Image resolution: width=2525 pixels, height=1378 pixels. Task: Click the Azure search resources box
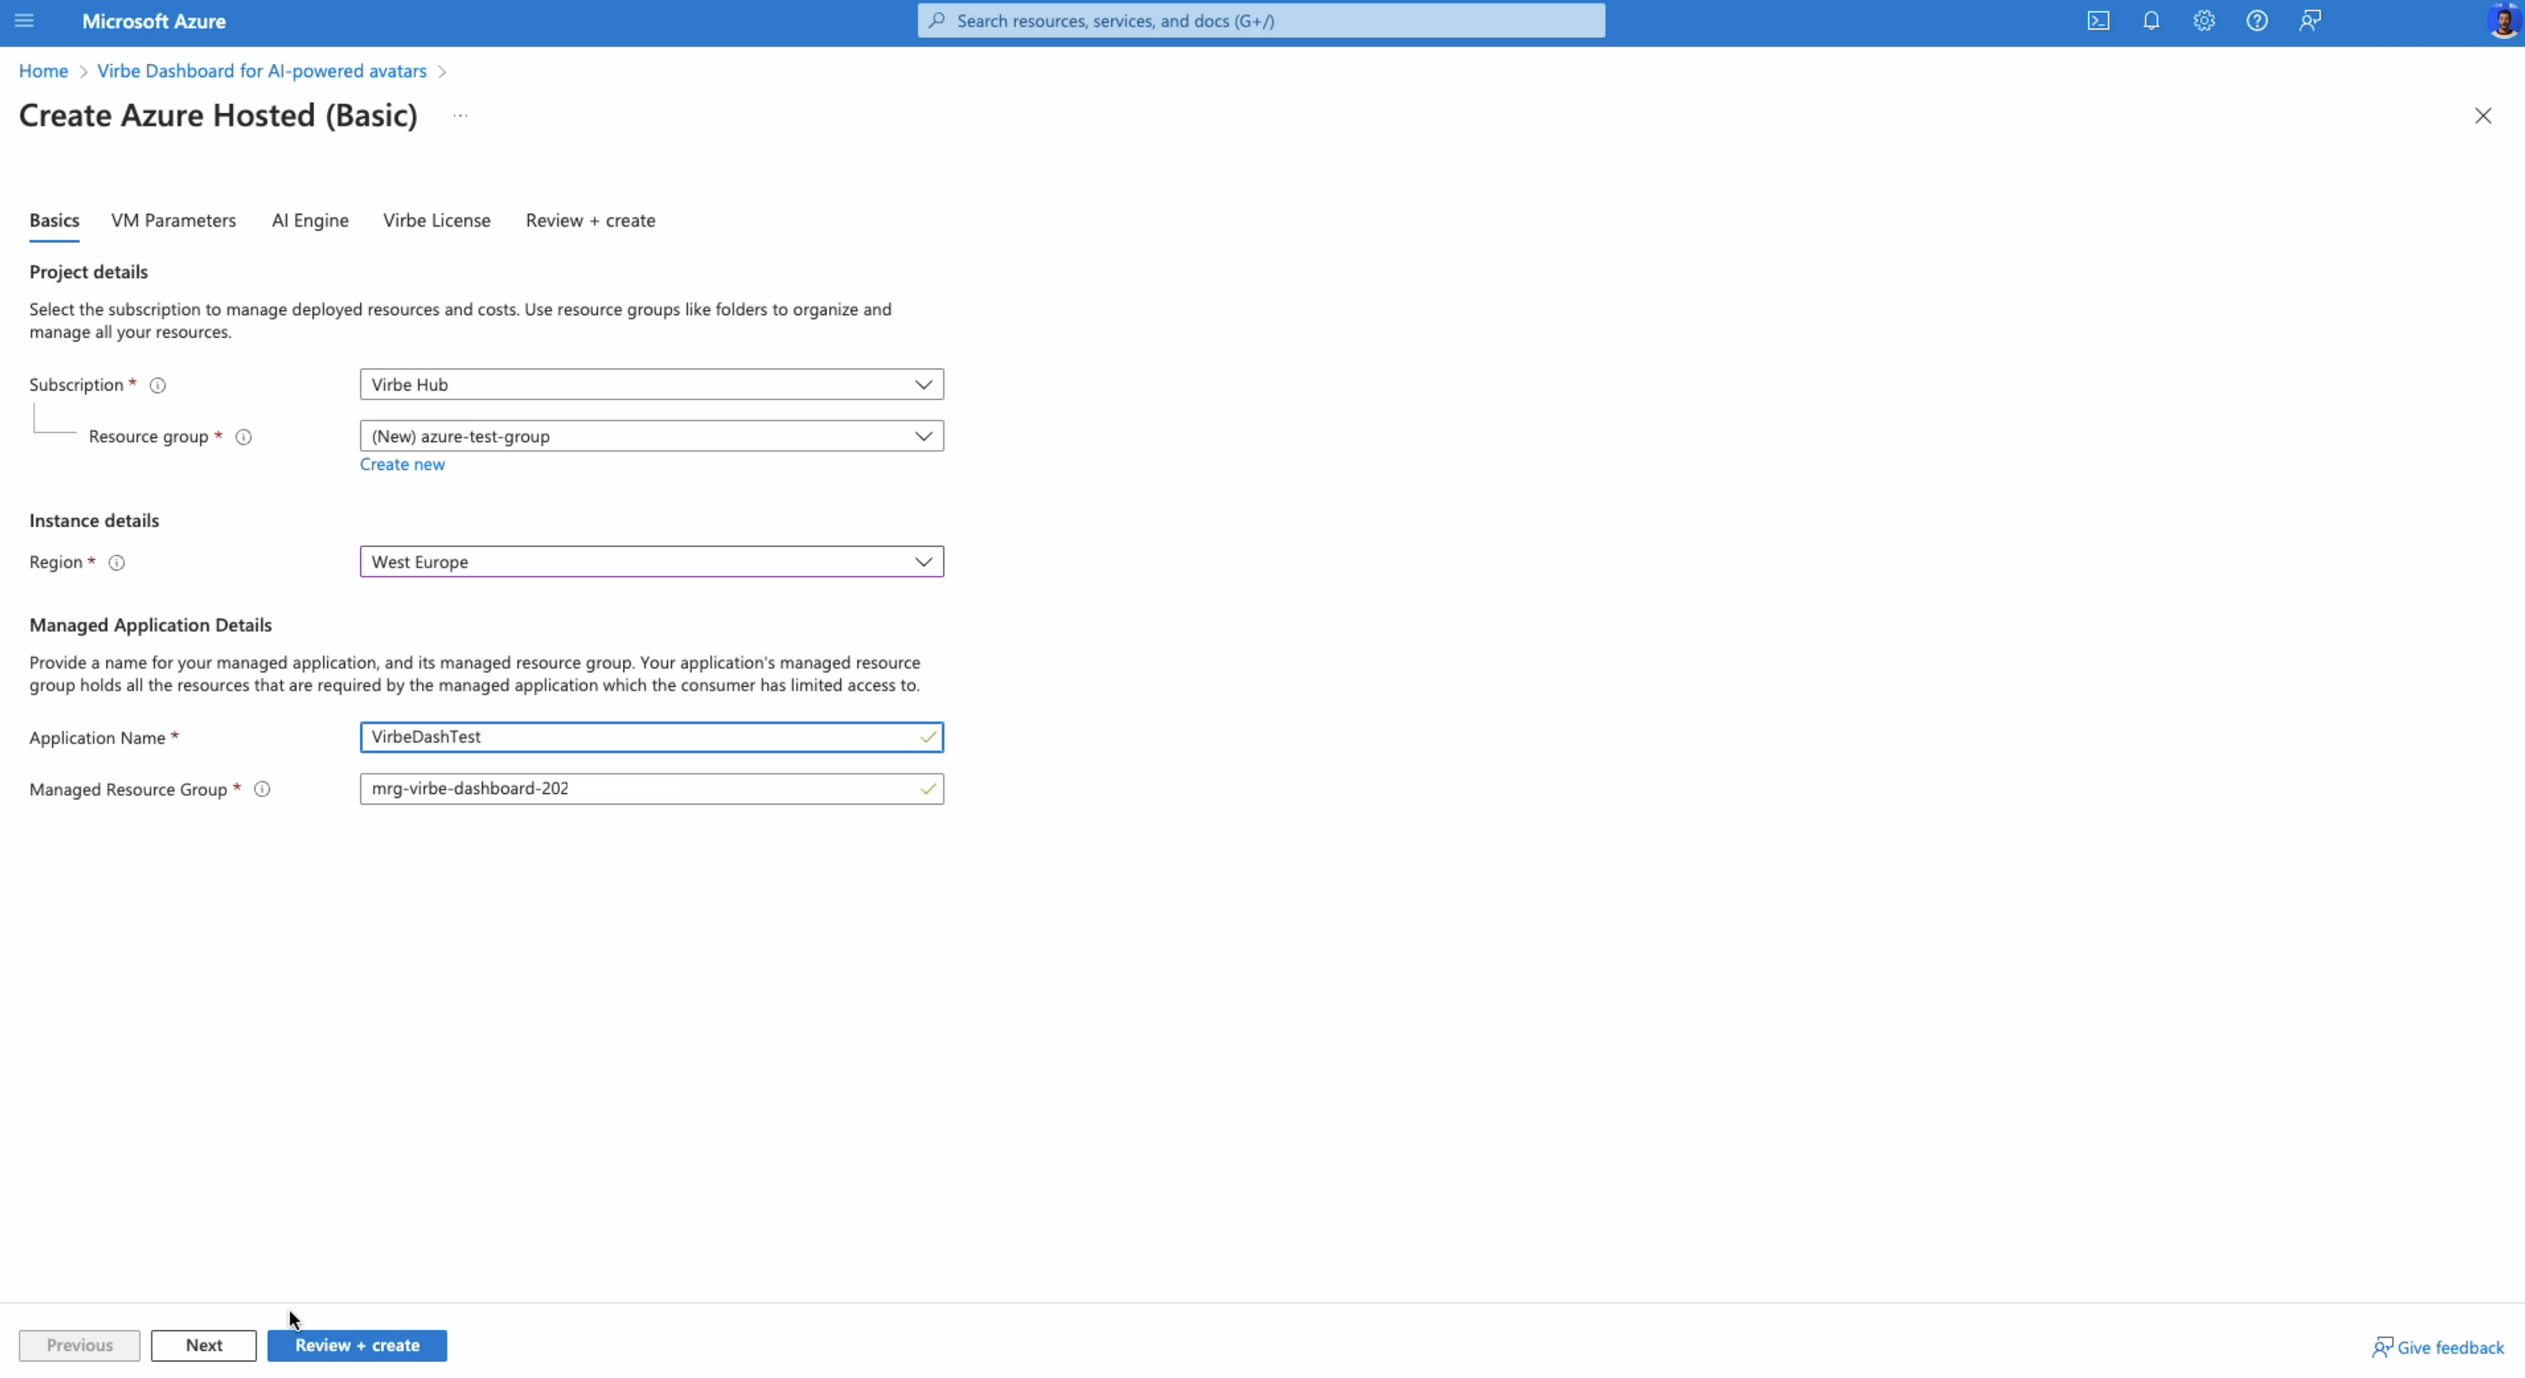(1260, 20)
